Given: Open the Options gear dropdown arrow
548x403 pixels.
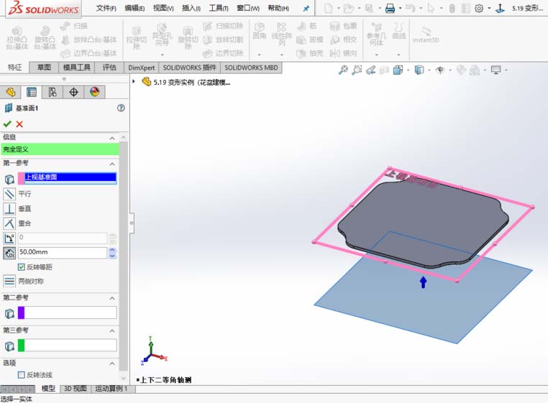Looking at the screenshot, I should pos(488,9).
